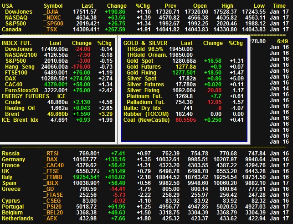Select the _FTASE symbol row
Image resolution: width=293 pixels, height=224 pixels.
(x=53, y=195)
